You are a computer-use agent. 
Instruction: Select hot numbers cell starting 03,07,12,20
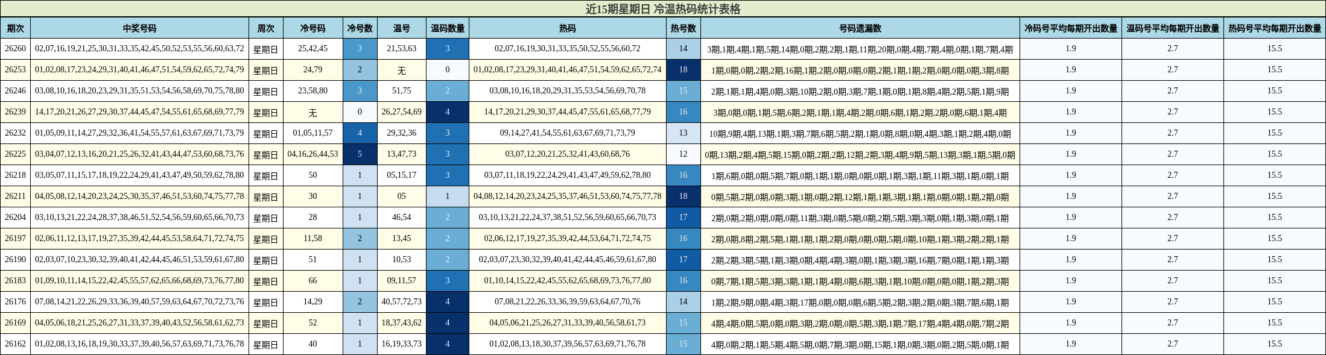tap(568, 154)
